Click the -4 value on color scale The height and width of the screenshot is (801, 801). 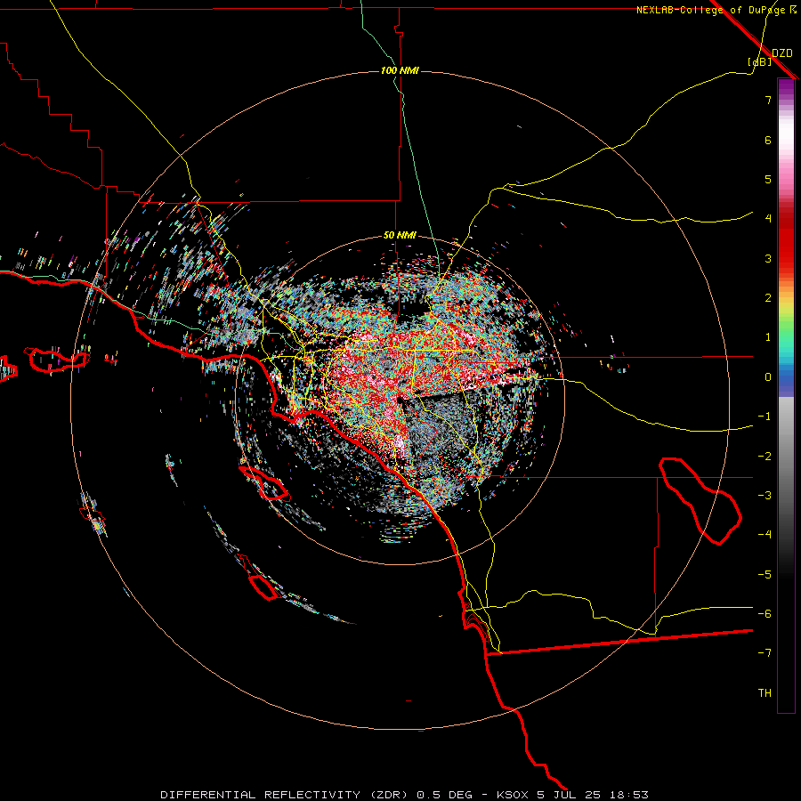765,534
